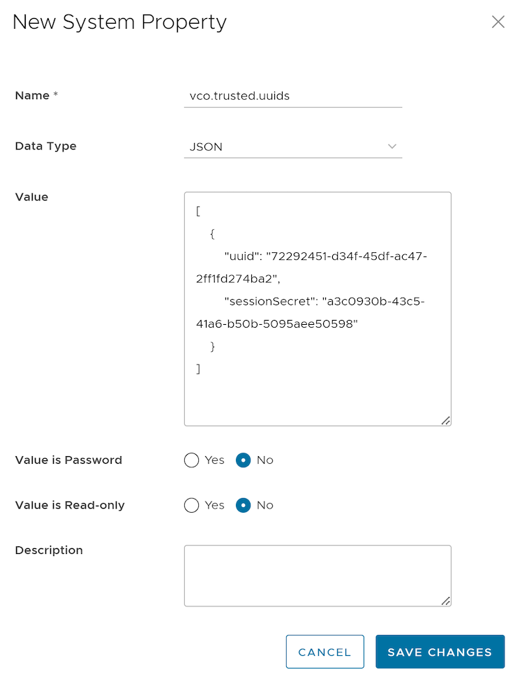Click the Value textarea resize grip
515x679 pixels.
[x=446, y=420]
